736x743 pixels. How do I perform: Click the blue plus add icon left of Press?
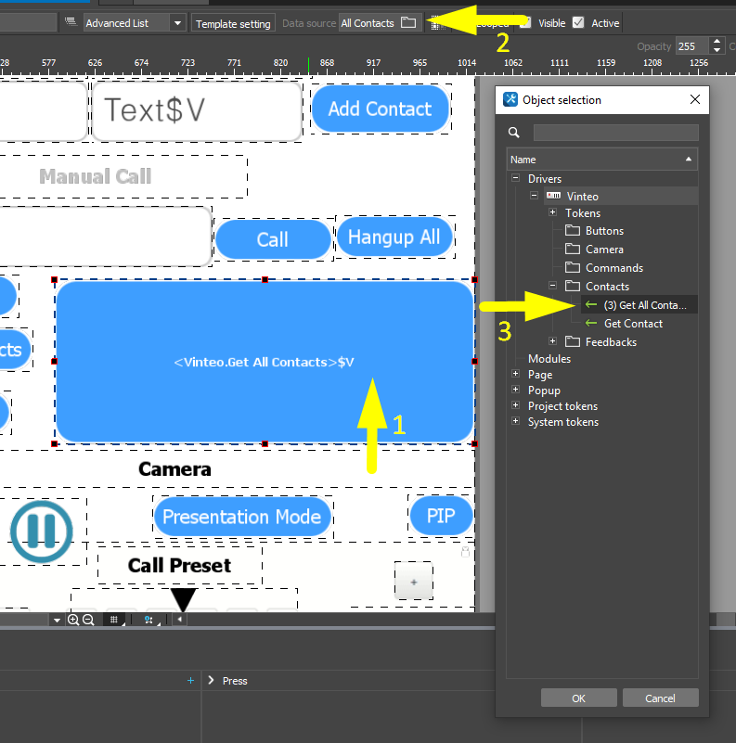[190, 681]
